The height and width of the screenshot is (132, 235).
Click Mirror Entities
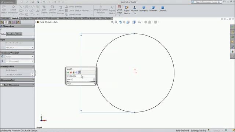point(73,7)
